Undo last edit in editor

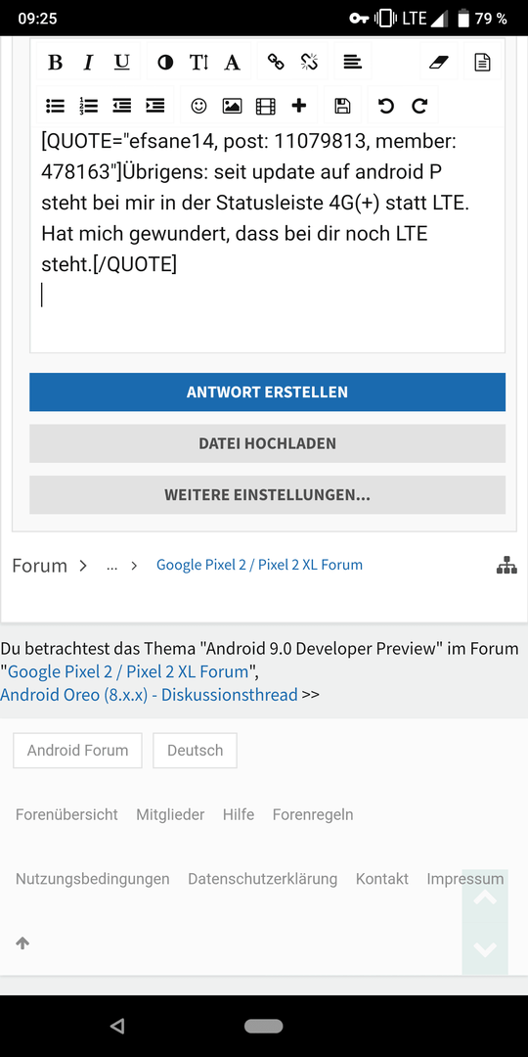[x=386, y=106]
